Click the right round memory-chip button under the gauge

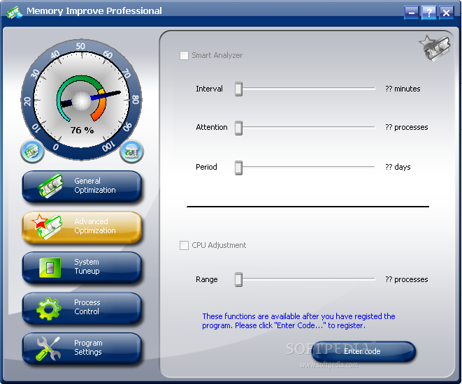click(131, 152)
